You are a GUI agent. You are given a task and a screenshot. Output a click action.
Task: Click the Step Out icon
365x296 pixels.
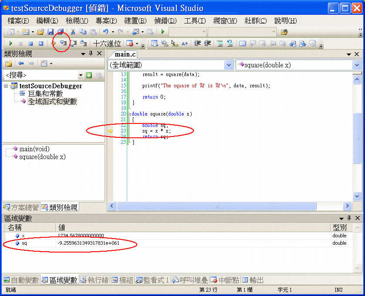(x=83, y=43)
